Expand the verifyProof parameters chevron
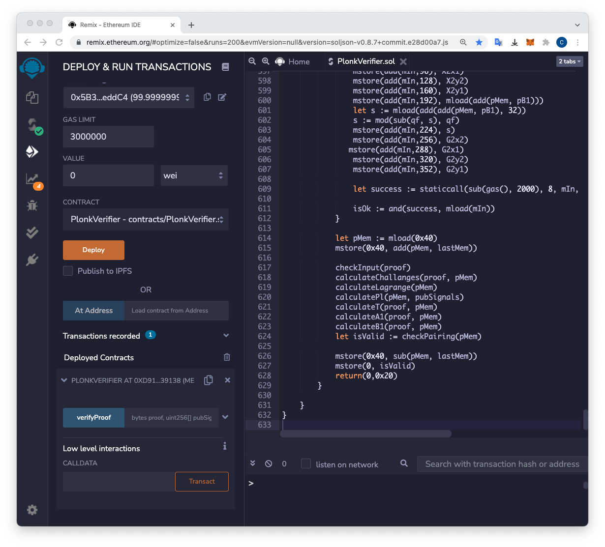 click(x=225, y=417)
